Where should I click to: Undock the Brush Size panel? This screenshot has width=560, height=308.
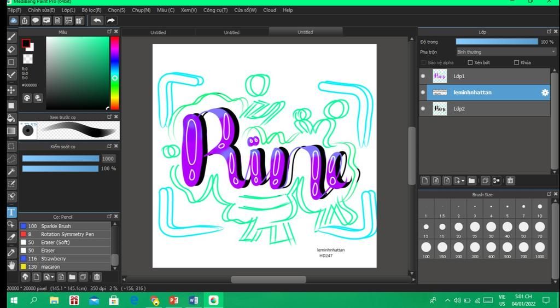pos(549,194)
